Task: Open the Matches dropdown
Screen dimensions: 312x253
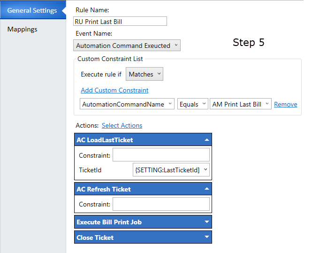Action: (x=144, y=74)
